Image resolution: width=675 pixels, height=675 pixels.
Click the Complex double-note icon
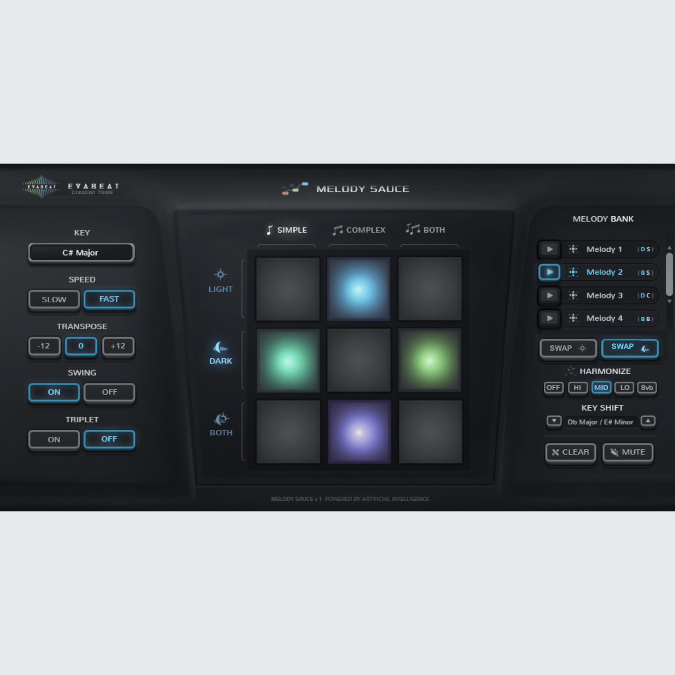(x=337, y=230)
